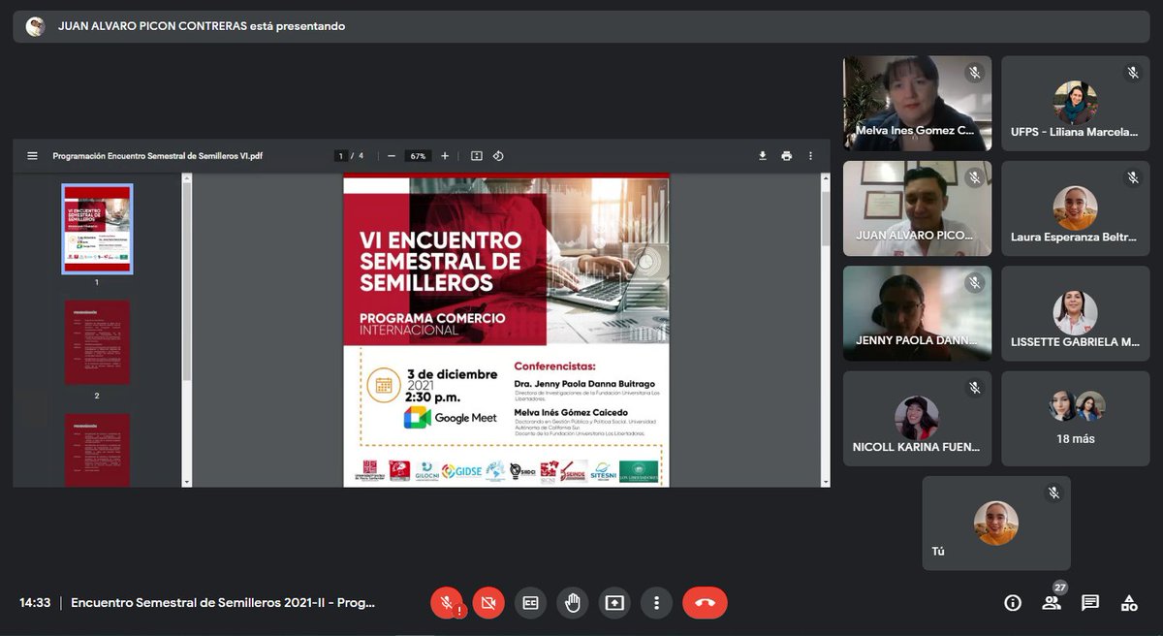Open the '18 más' participants tile
The image size is (1163, 636).
click(x=1075, y=419)
